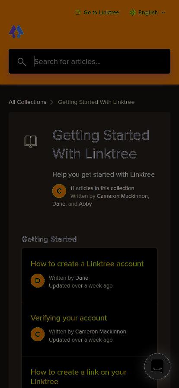
Task: Select Getting Started With Linktree breadcrumb
Action: (x=96, y=102)
